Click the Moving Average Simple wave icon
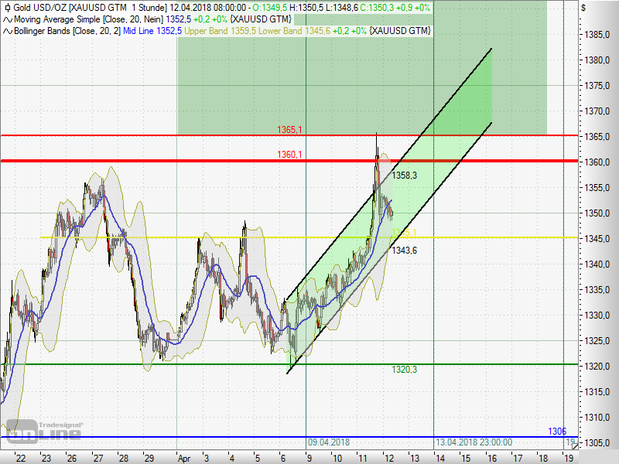The image size is (619, 464). 7,19
